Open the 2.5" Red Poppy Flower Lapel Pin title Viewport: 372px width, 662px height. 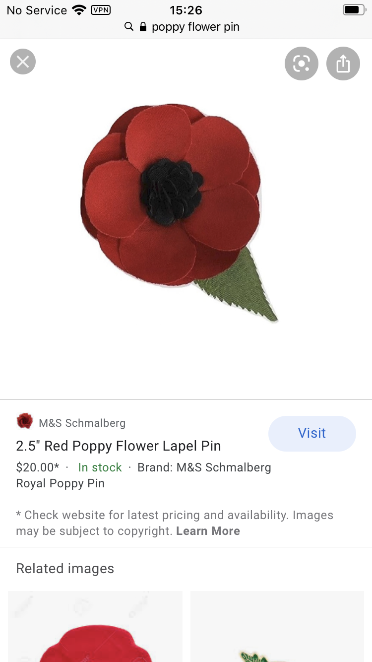[119, 446]
